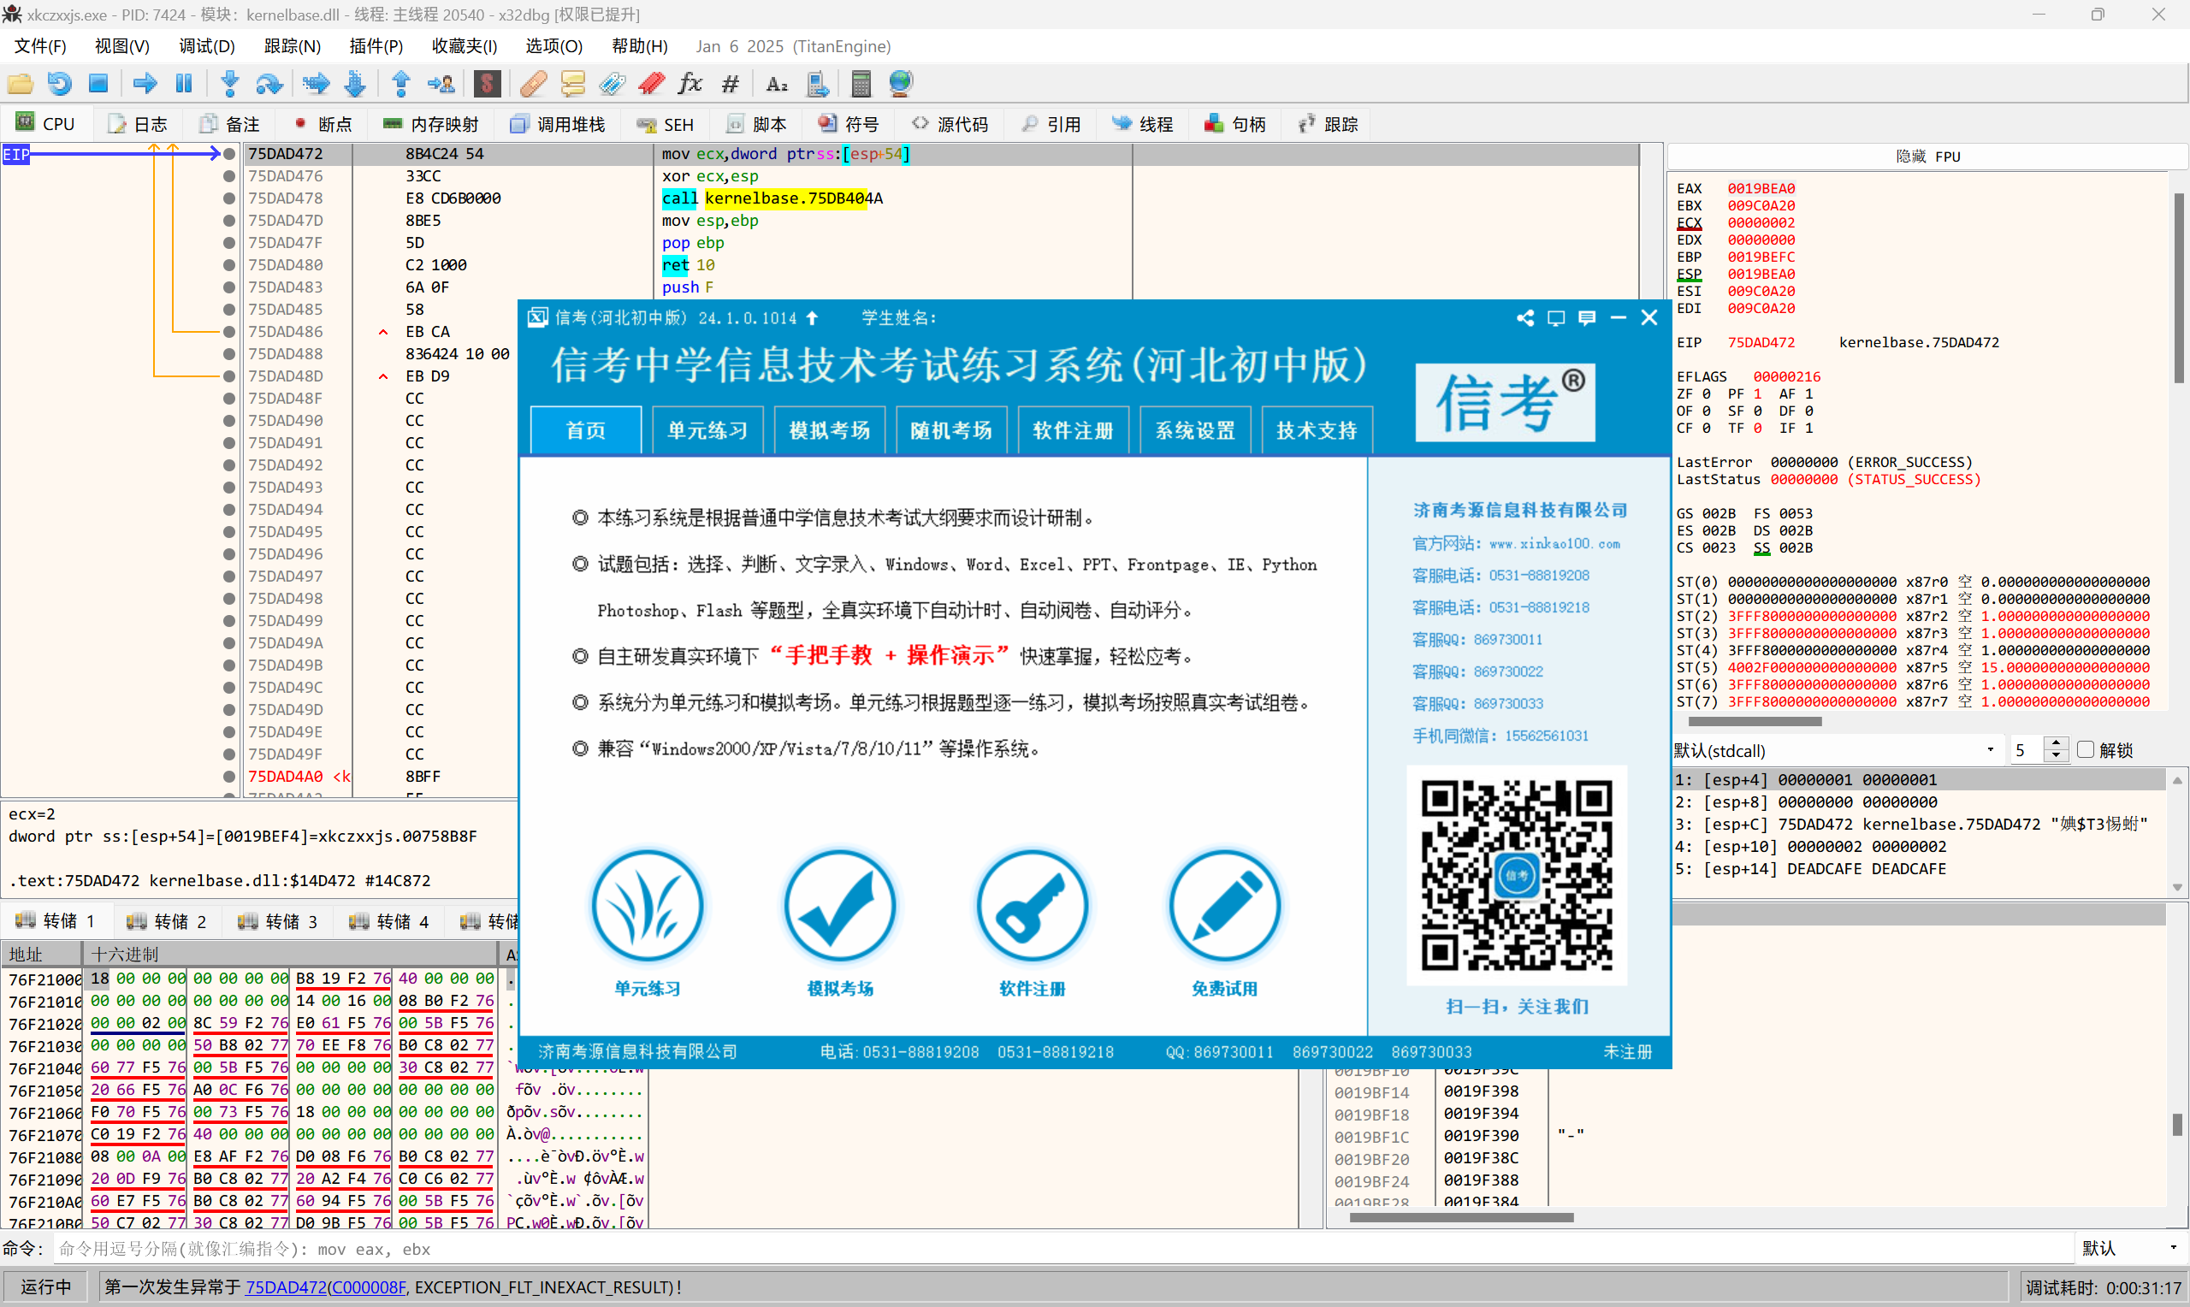Select the 系统设置 tab in 信考 window

1195,429
